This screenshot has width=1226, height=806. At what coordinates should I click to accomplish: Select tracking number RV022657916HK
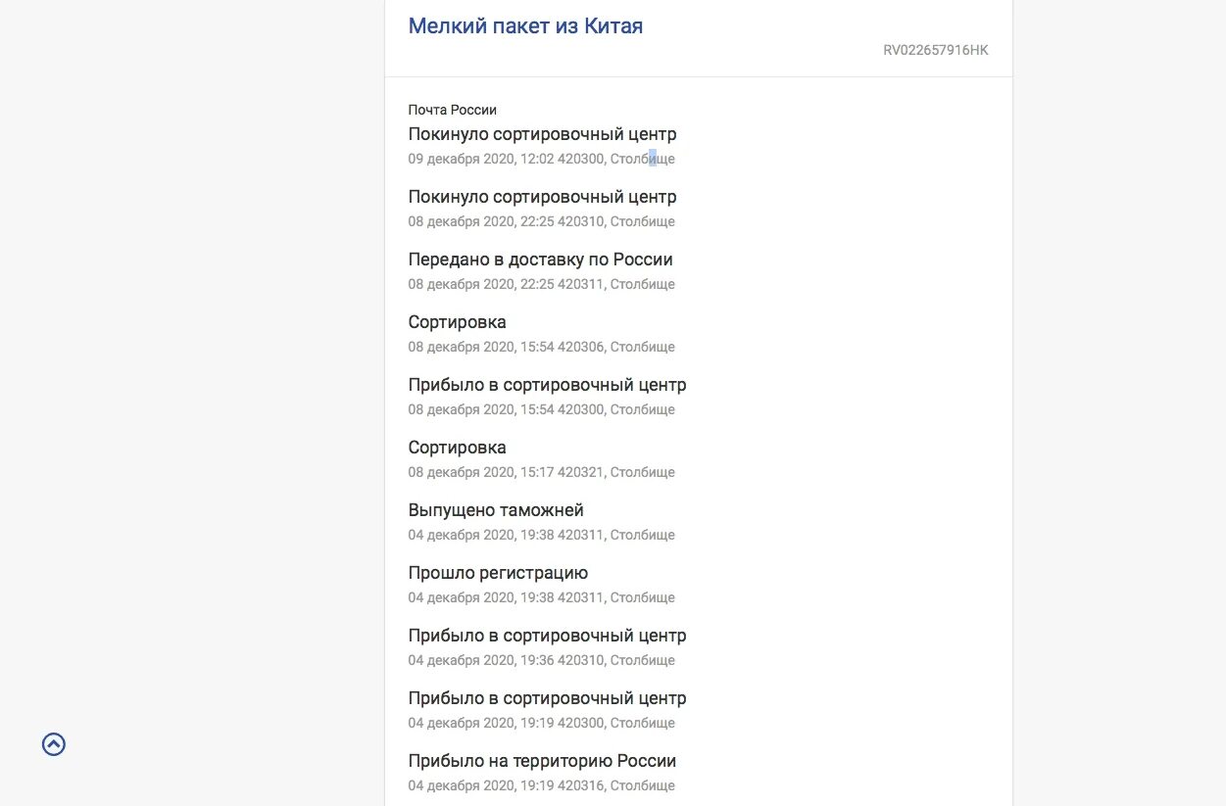(x=935, y=51)
